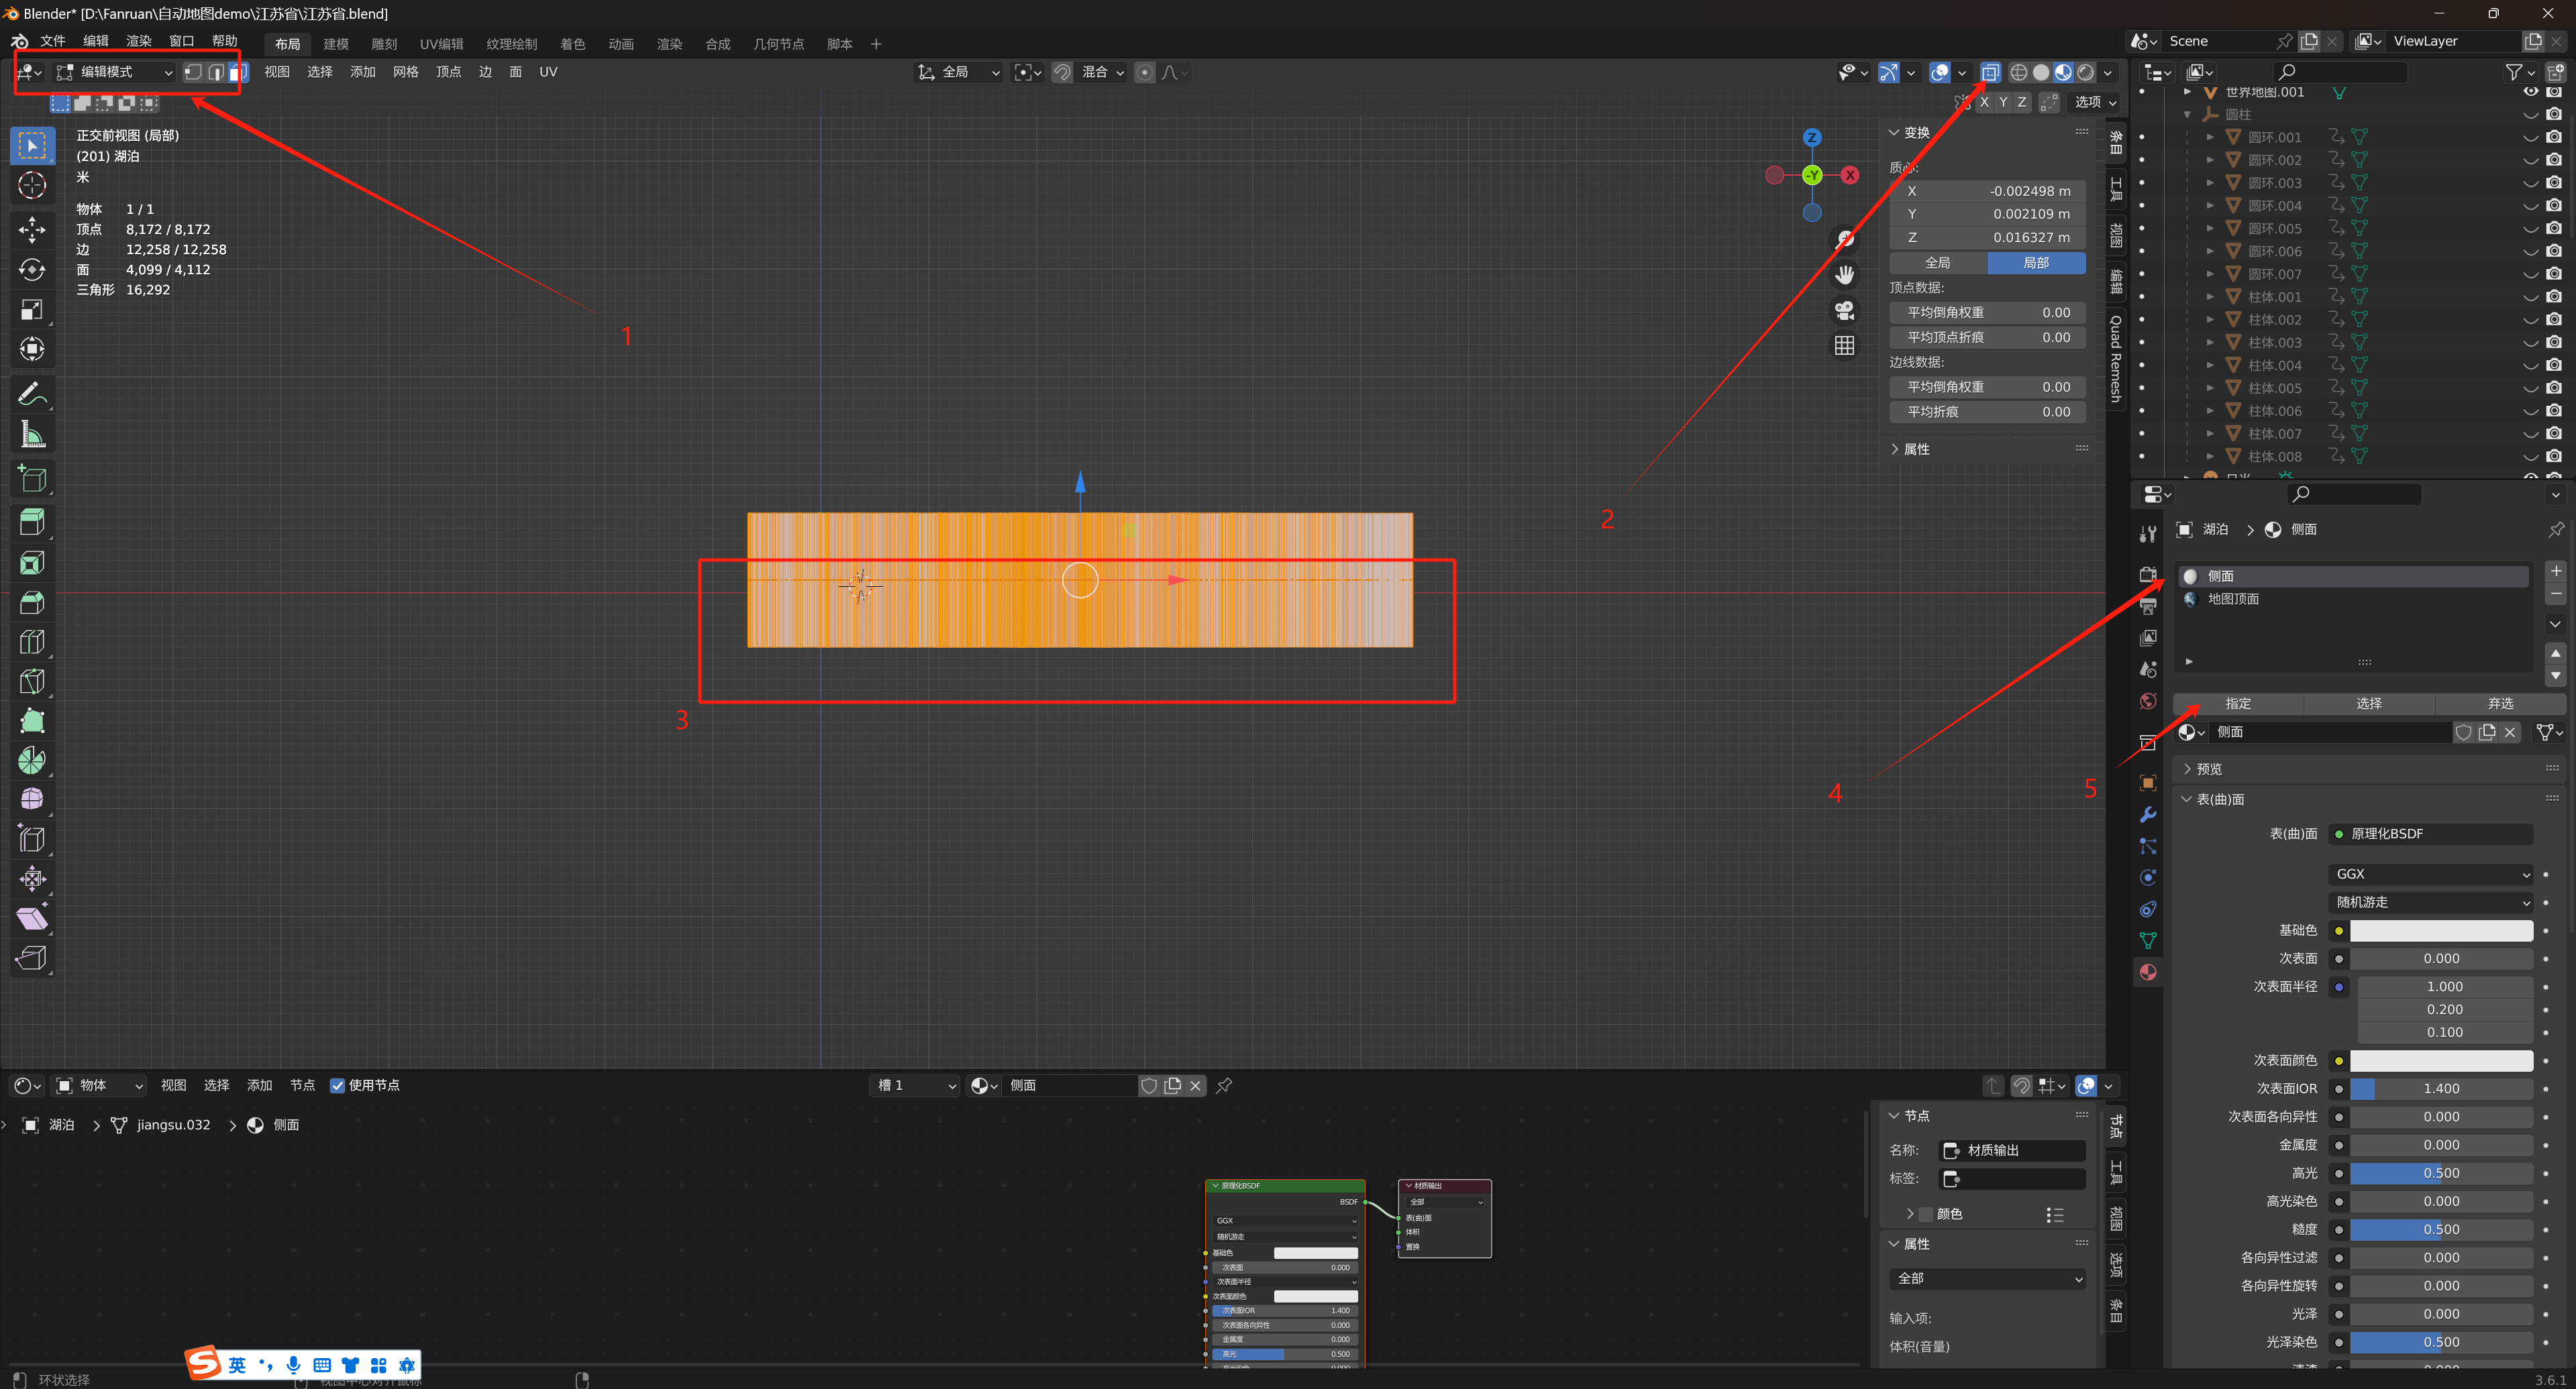Open the GGX distribution dropdown
2576x1389 pixels.
coord(2431,875)
